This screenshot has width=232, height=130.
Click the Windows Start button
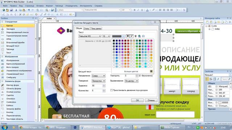[4, 127]
